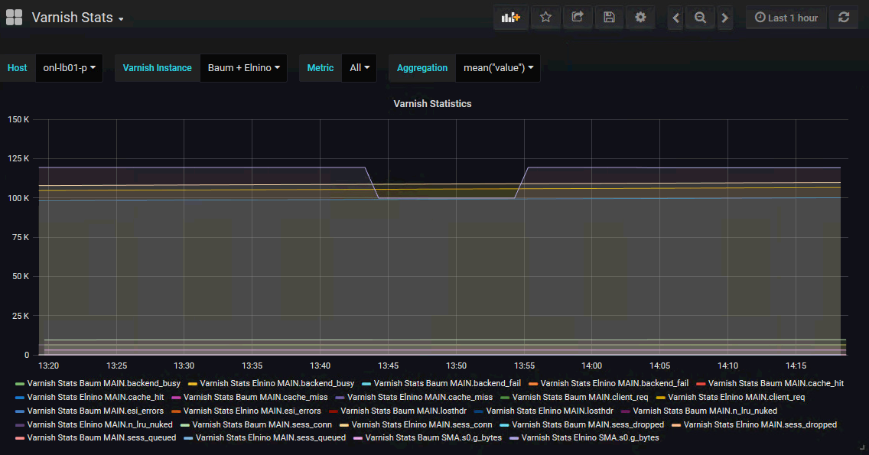This screenshot has width=869, height=455.
Task: Click the 13:20 x-axis time label
Action: pos(49,366)
